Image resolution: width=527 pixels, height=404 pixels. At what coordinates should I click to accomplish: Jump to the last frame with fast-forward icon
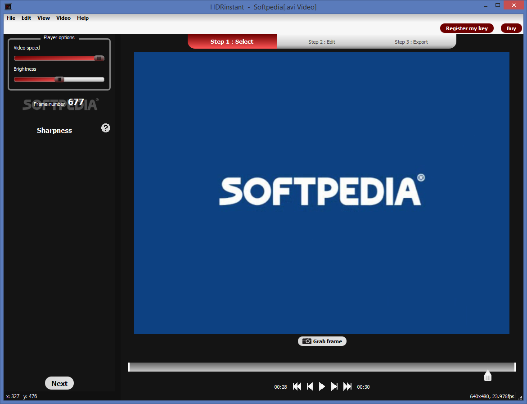point(347,386)
